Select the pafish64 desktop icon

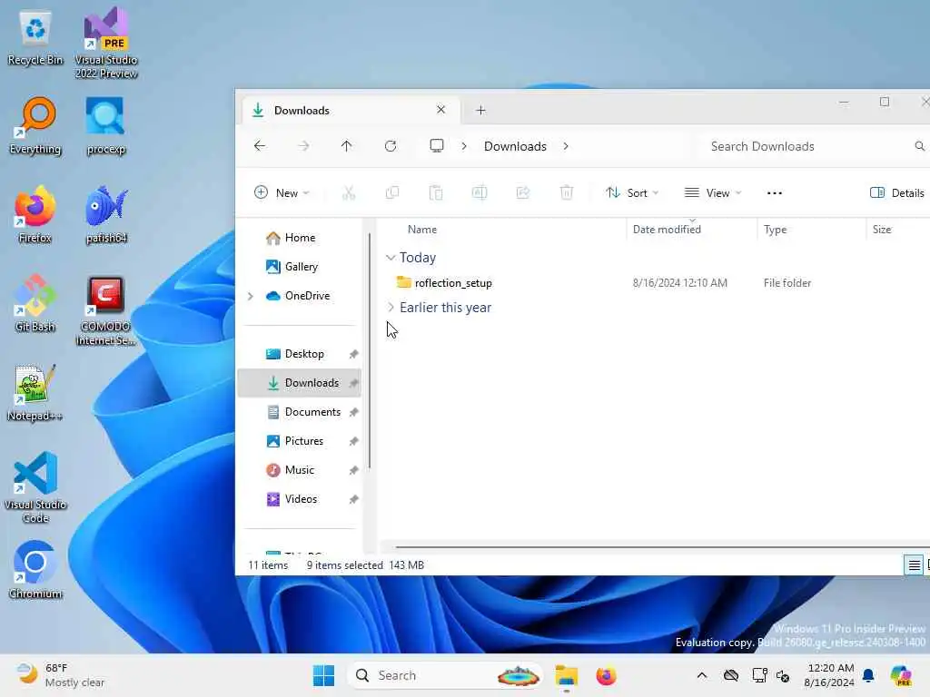pos(106,215)
